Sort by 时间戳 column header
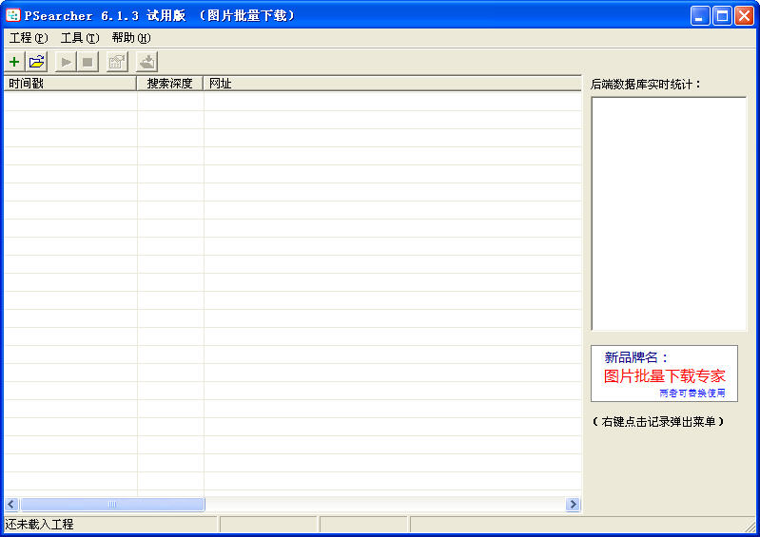Screen dimensions: 760x537 coord(70,84)
